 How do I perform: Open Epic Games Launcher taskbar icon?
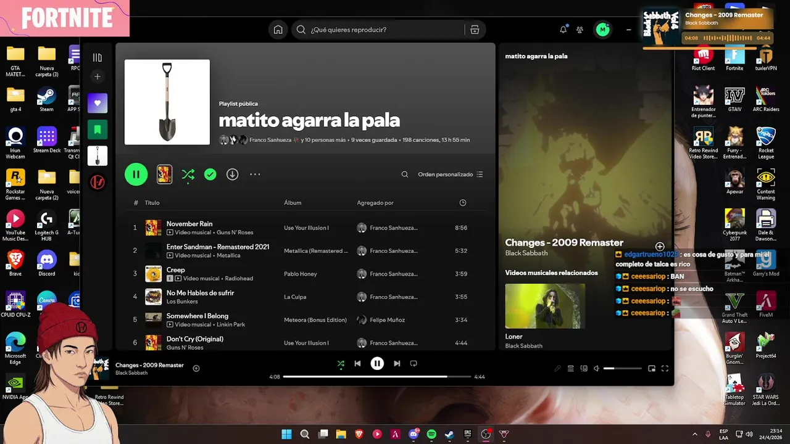(468, 434)
